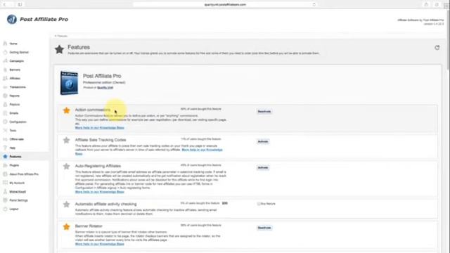
Task: Click the Banners sidebar icon
Action: [5, 70]
